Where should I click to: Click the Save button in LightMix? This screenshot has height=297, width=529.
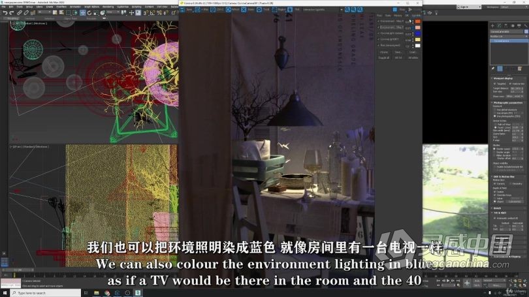click(398, 52)
